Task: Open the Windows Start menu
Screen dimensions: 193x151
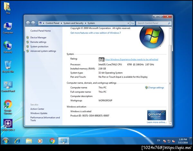Action: [5, 141]
